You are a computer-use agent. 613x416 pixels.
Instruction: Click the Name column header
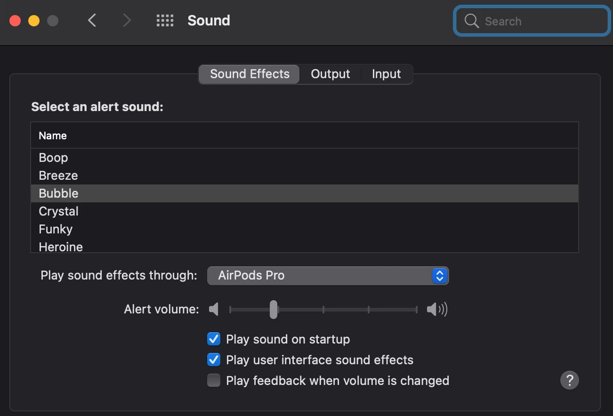53,136
